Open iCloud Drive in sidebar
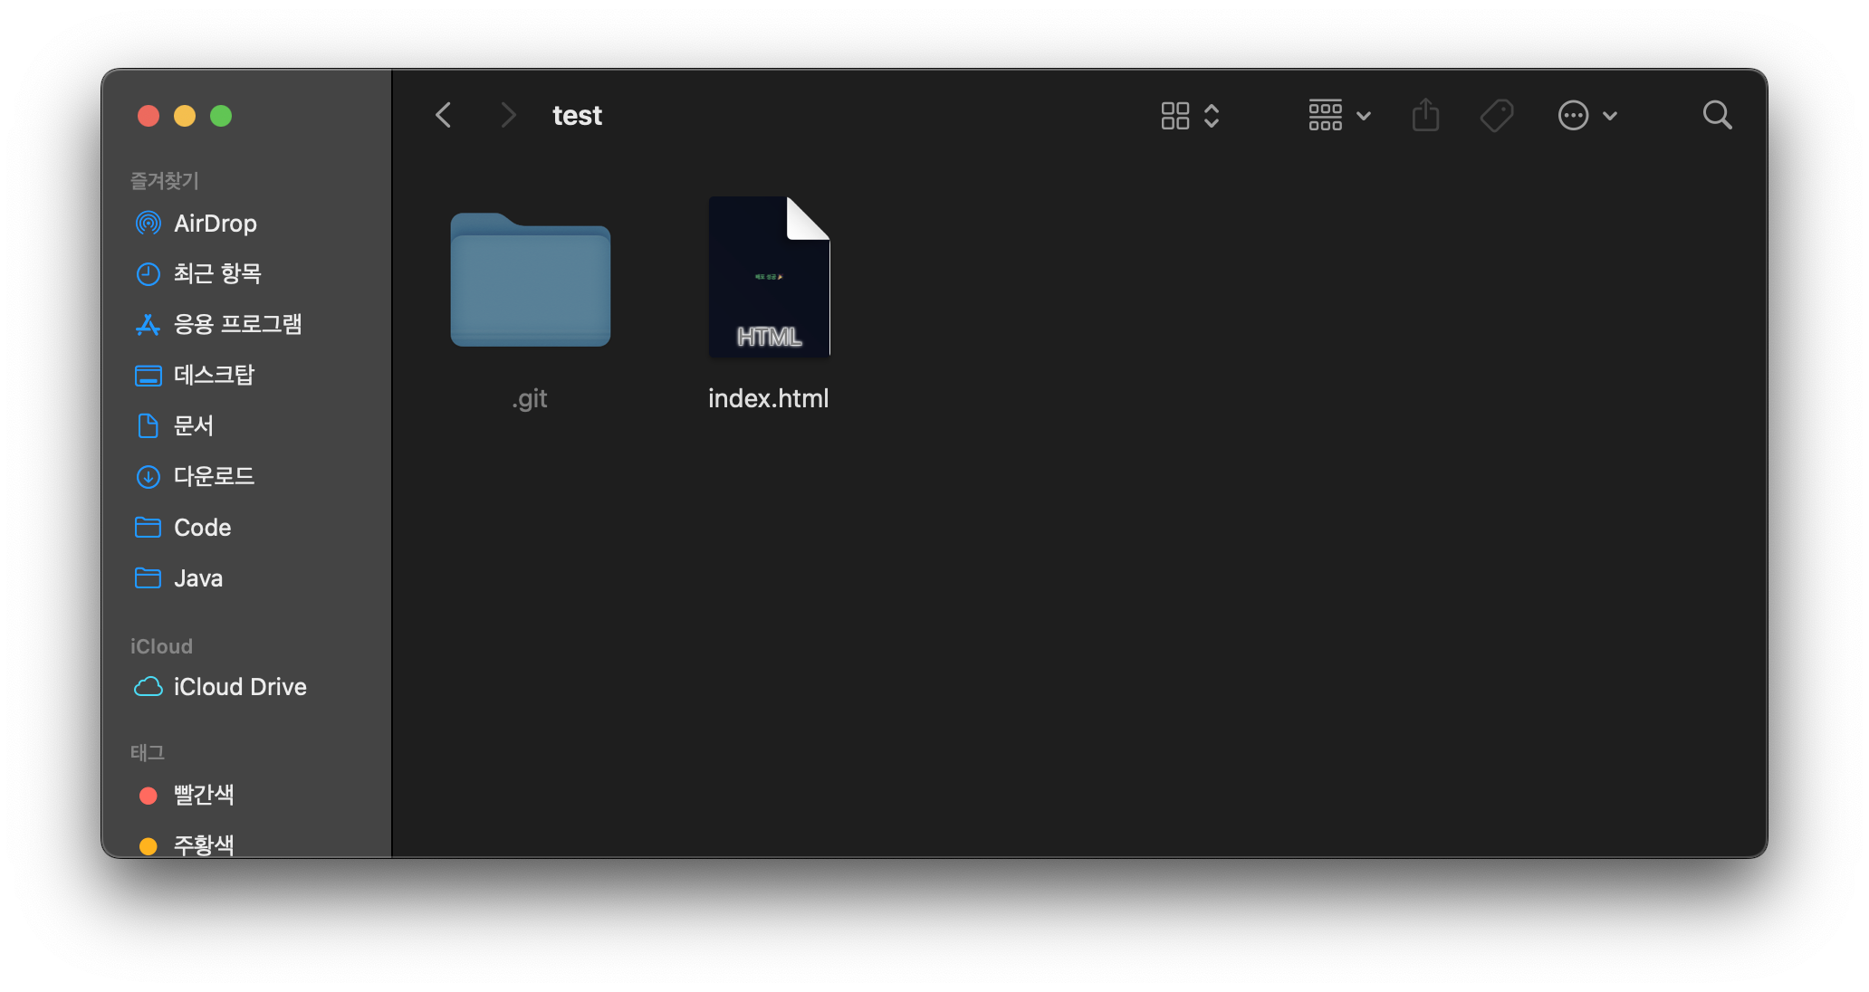 240,687
